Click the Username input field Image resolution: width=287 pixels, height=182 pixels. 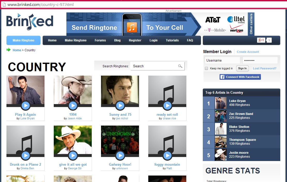coord(222,60)
